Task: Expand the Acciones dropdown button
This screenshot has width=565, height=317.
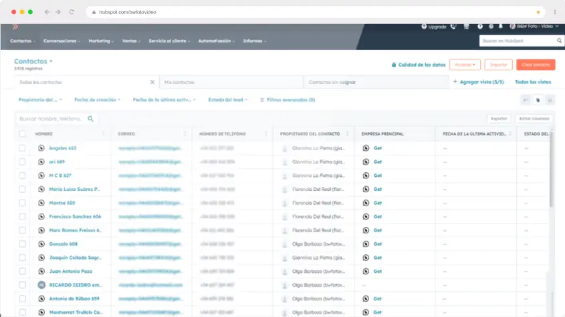Action: [465, 65]
